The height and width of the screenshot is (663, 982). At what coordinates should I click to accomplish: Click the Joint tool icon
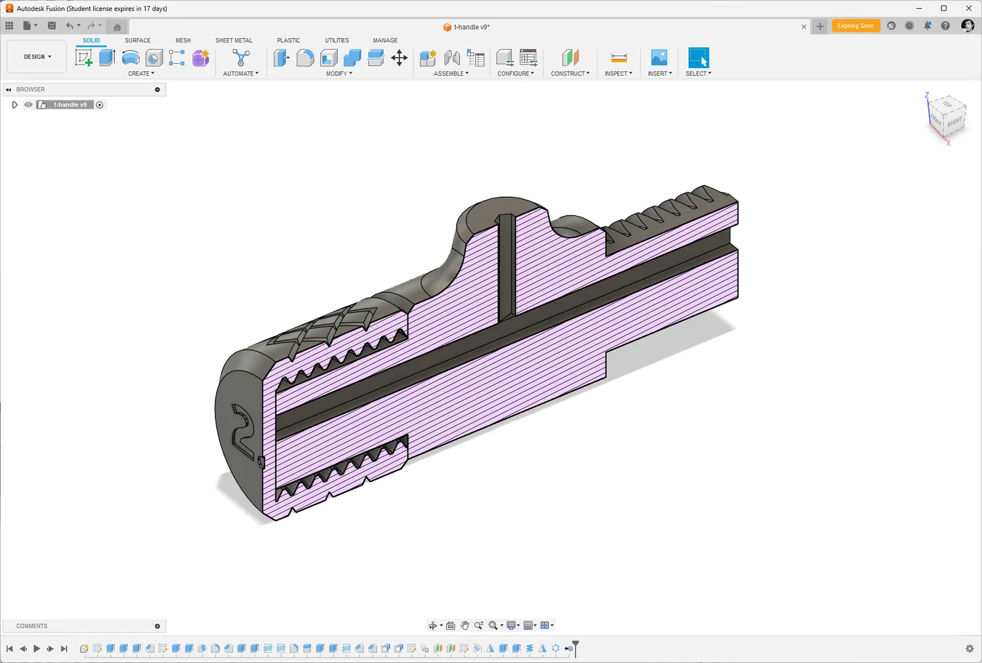(452, 58)
